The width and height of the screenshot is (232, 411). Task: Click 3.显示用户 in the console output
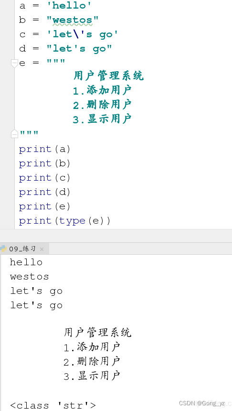(92, 376)
